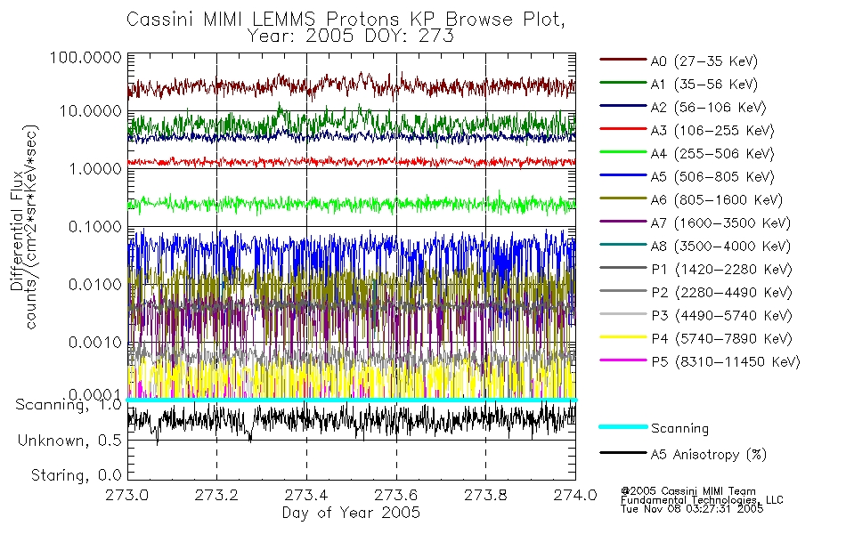Click the 273.6 x-axis tick label
The width and height of the screenshot is (846, 534).
click(395, 495)
